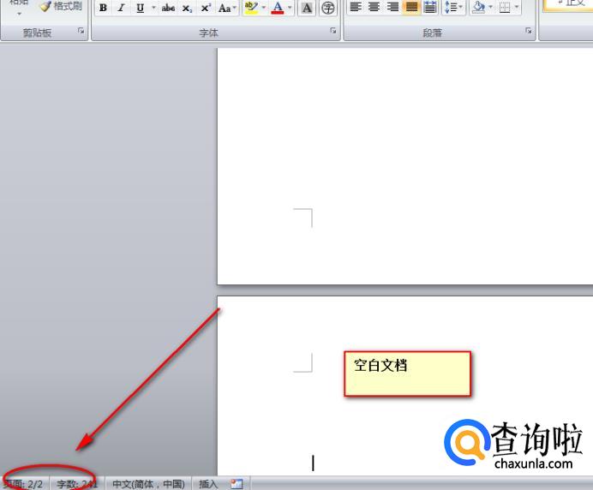This screenshot has height=490, width=593.
Task: Open the Clipboard (剪贴板) pane launcher
Action: [x=81, y=31]
